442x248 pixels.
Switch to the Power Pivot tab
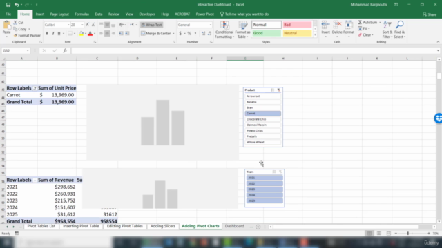[204, 14]
